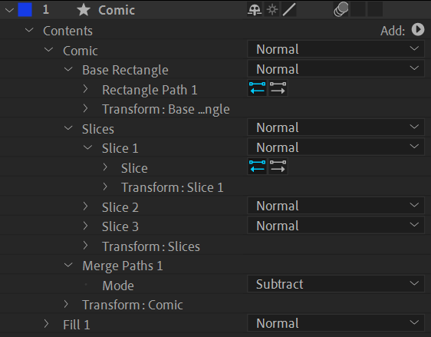The height and width of the screenshot is (337, 431).
Task: Toggle collapse transformations sun icon
Action: coord(272,10)
